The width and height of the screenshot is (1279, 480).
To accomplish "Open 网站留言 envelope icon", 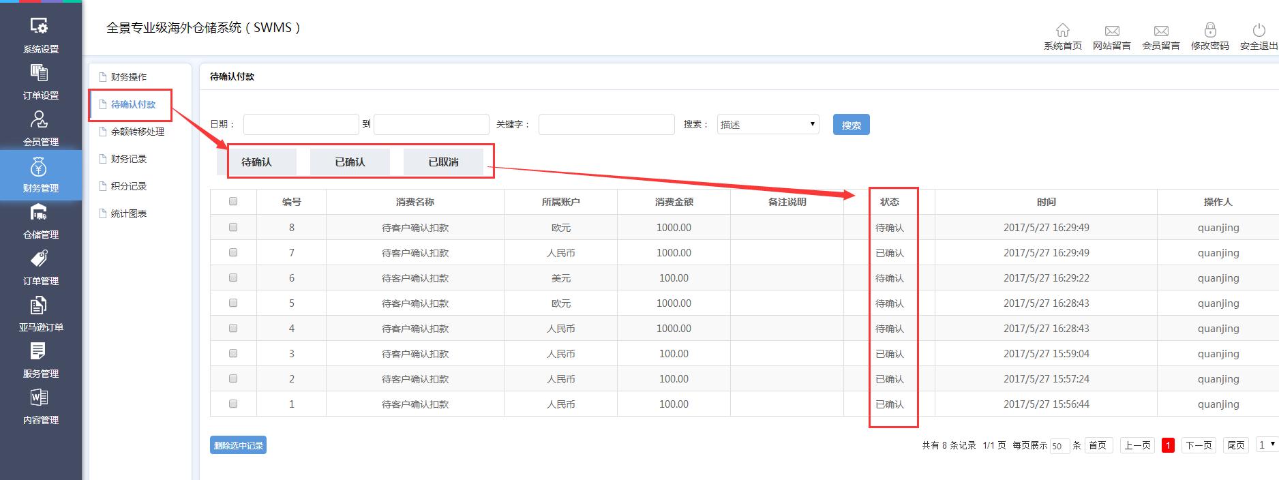I will (1111, 31).
